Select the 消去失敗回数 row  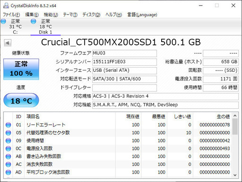tap(118, 165)
